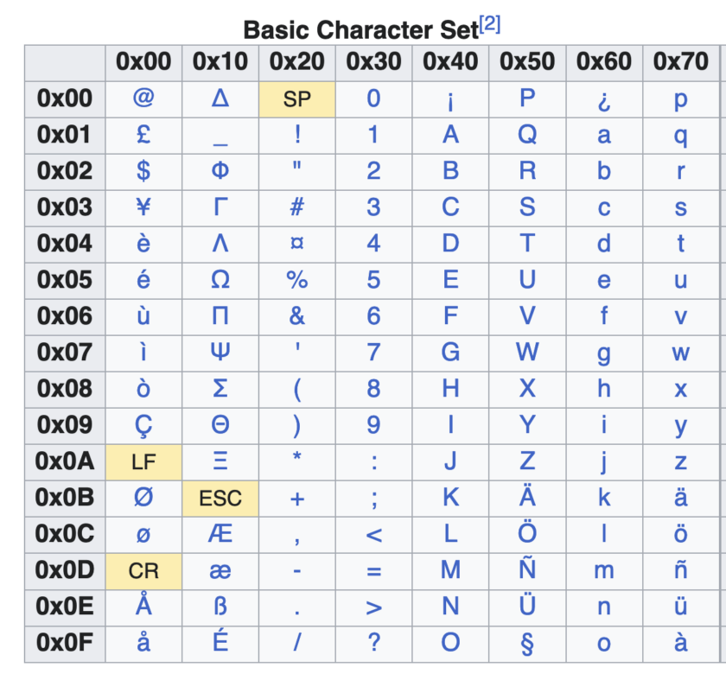Select the ¥ yen symbol link
Image resolution: width=726 pixels, height=693 pixels.
point(143,207)
